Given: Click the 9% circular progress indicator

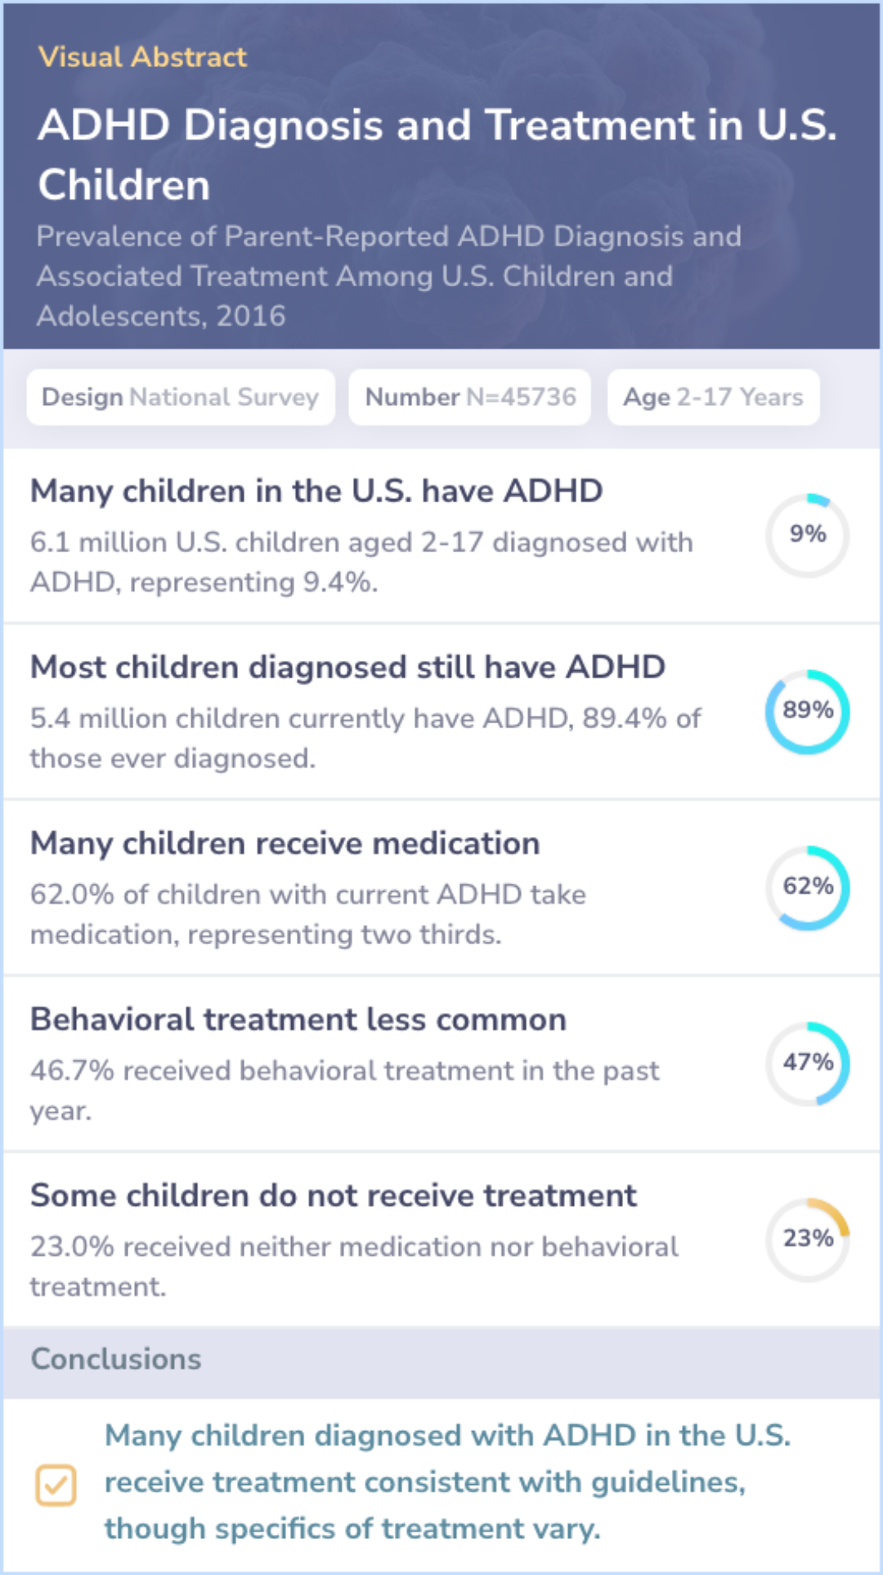Looking at the screenshot, I should coord(807,535).
